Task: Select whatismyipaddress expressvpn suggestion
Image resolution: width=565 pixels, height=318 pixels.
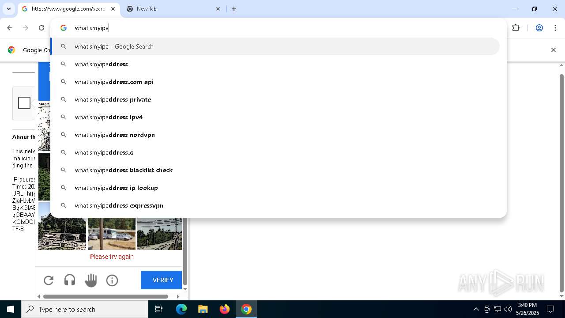Action: click(x=275, y=205)
